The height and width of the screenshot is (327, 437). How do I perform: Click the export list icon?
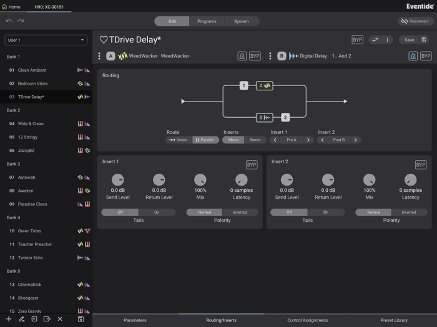click(47, 319)
